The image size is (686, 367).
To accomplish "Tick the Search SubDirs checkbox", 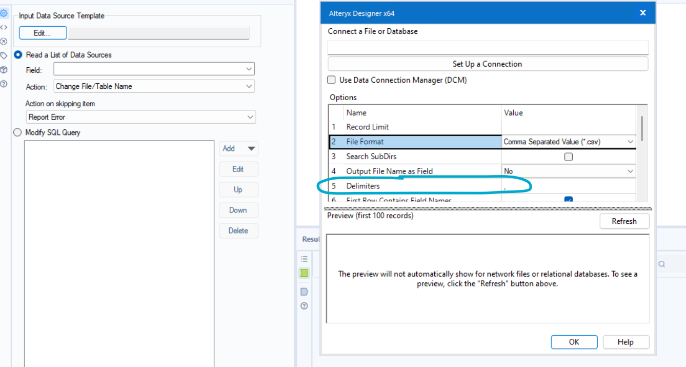I will (x=568, y=157).
